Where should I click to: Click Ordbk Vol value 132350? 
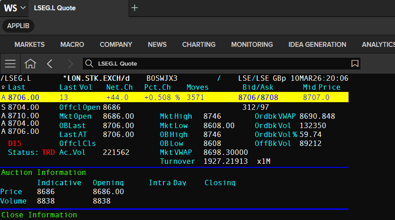click(313, 125)
